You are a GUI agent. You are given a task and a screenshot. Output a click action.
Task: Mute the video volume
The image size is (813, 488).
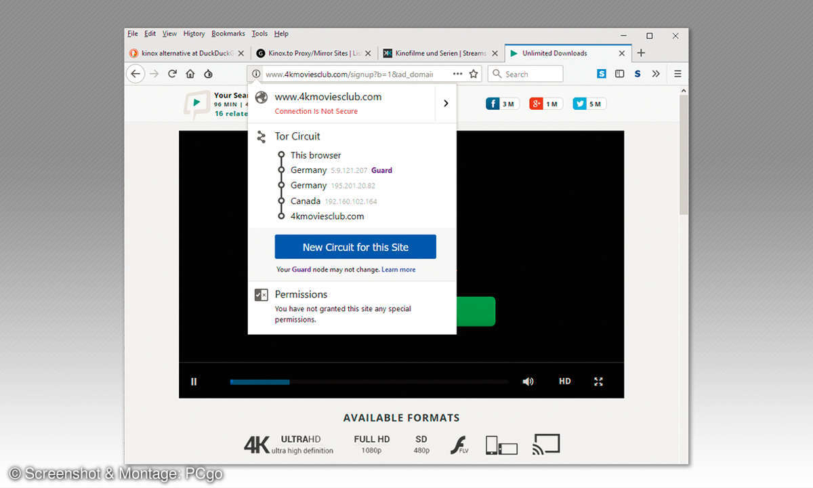point(528,382)
